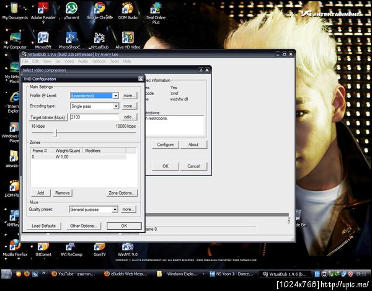Viewport: 372px width, 291px height.
Task: Click Remove zone button
Action: coord(63,193)
